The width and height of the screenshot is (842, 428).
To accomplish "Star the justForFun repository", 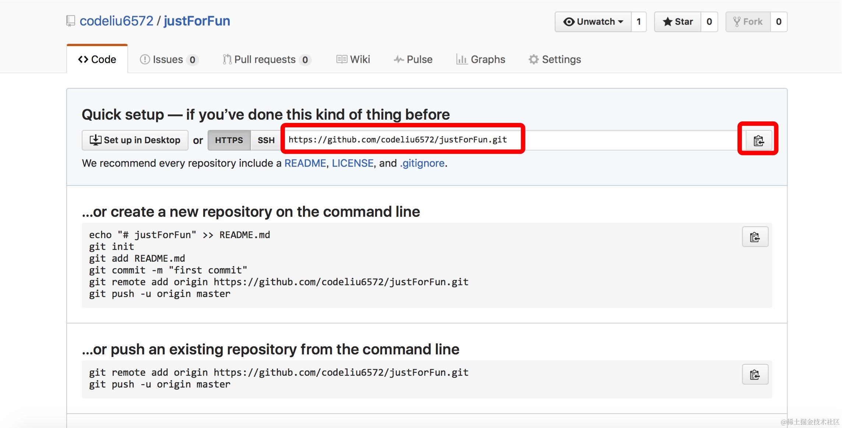I will point(678,22).
